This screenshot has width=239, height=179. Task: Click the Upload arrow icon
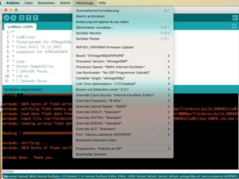click(13, 18)
